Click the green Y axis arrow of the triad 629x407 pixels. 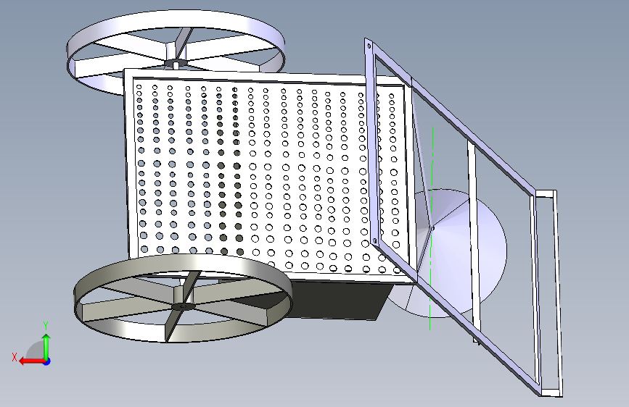pyautogui.click(x=46, y=345)
